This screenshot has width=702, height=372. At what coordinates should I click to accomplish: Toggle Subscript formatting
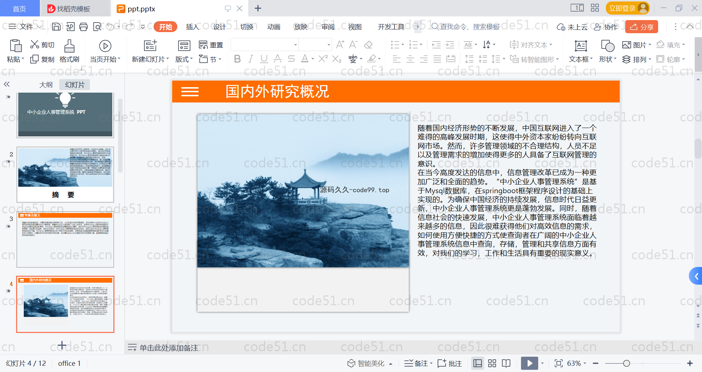coord(337,59)
